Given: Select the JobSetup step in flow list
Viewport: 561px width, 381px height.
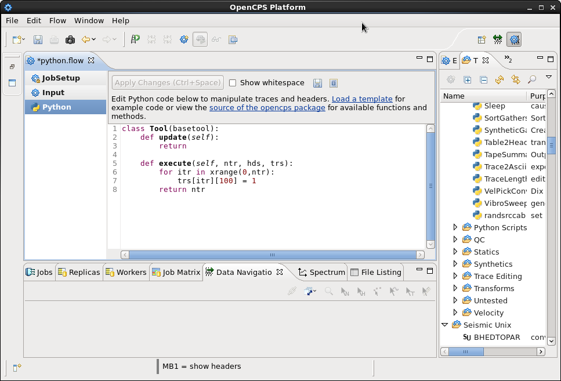Looking at the screenshot, I should click(61, 78).
